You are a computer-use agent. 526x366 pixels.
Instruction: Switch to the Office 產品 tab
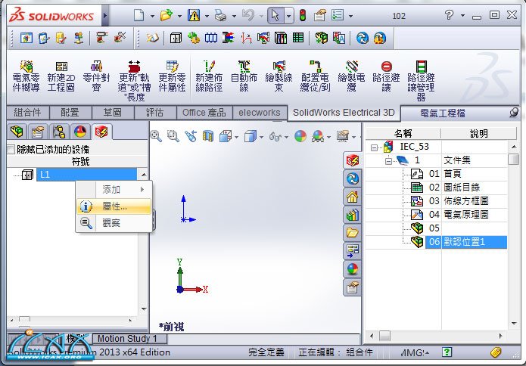click(204, 113)
